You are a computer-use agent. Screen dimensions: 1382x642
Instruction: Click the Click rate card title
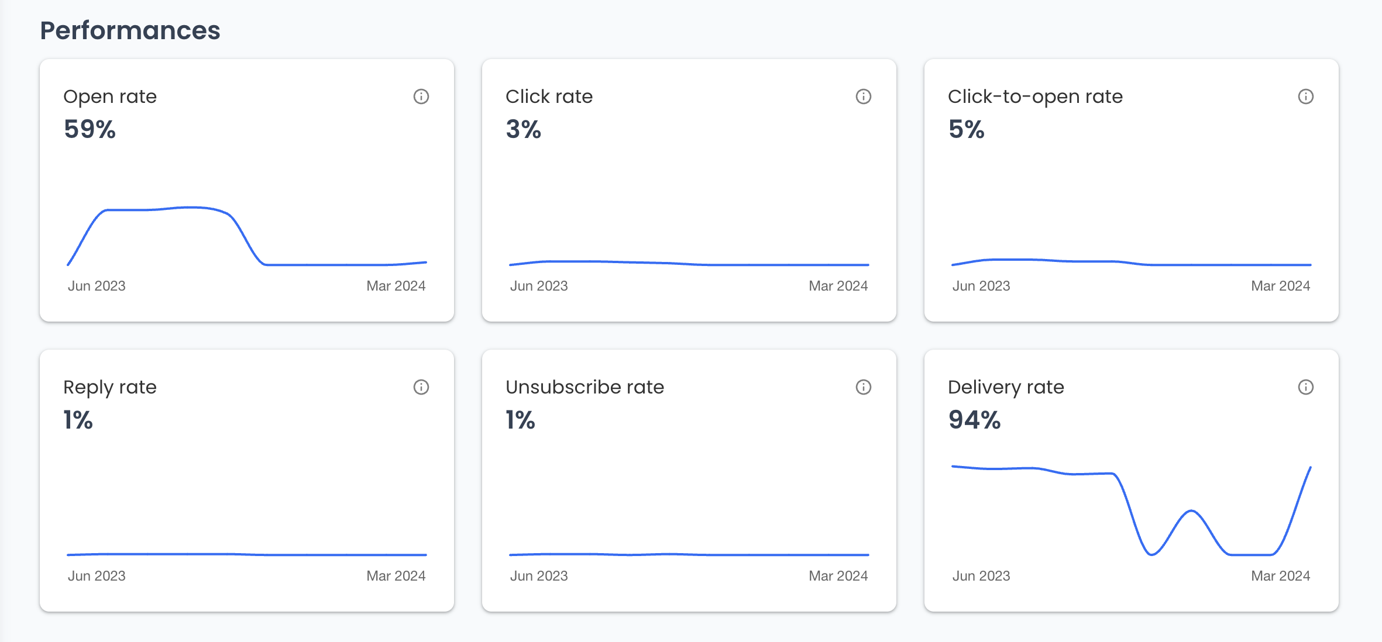pyautogui.click(x=549, y=96)
